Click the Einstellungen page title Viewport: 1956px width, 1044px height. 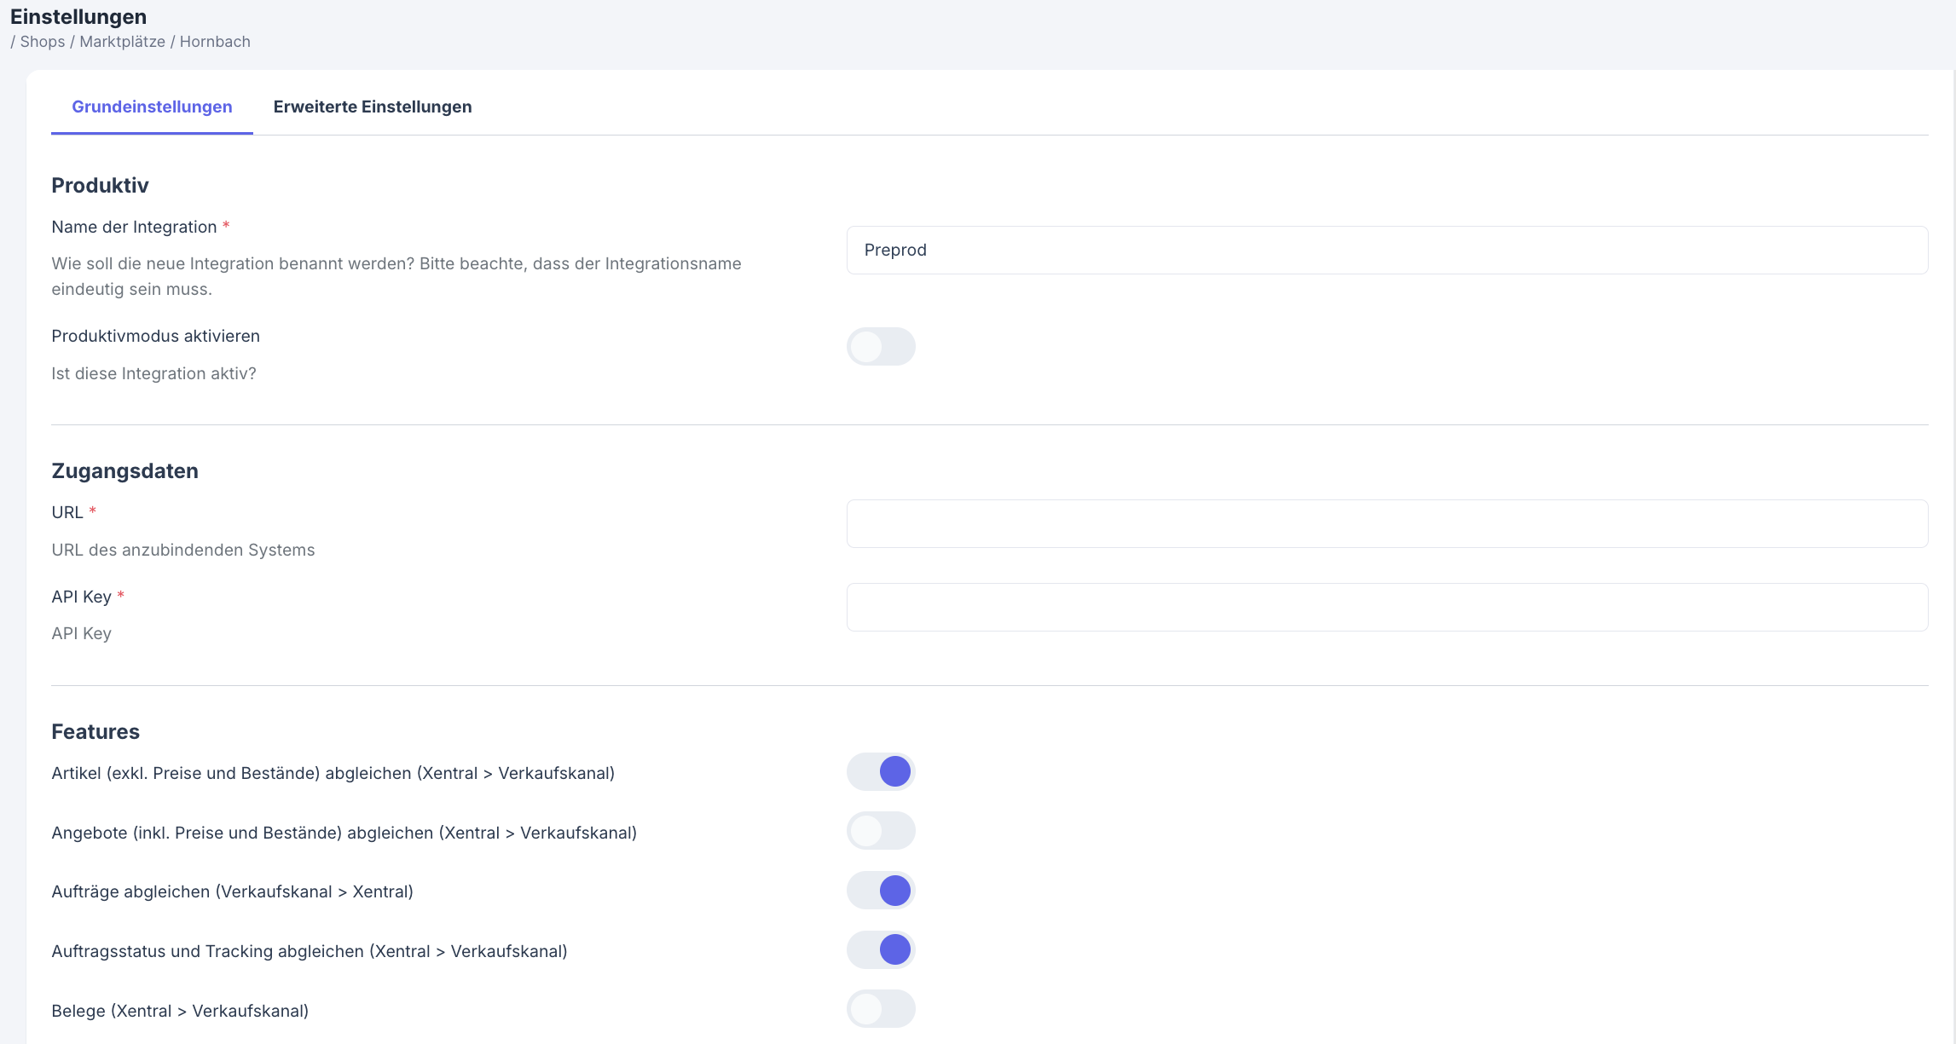tap(78, 17)
